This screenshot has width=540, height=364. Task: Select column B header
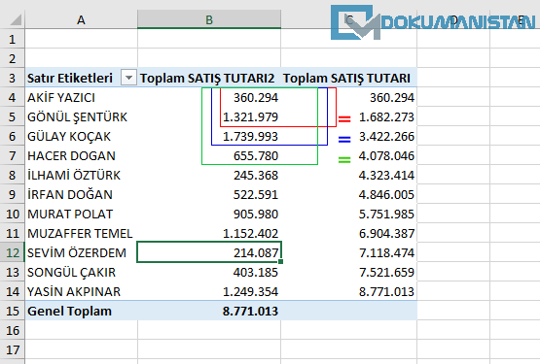coord(209,19)
